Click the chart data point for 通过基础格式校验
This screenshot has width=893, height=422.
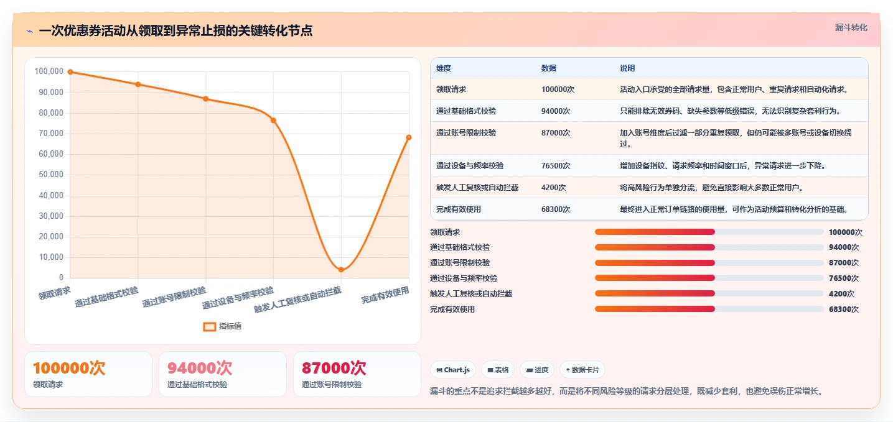click(138, 85)
